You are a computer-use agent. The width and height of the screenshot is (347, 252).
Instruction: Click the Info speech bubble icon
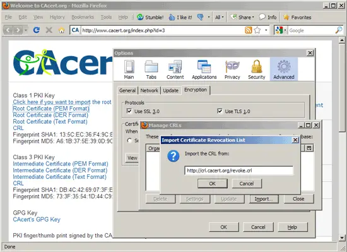click(x=262, y=17)
